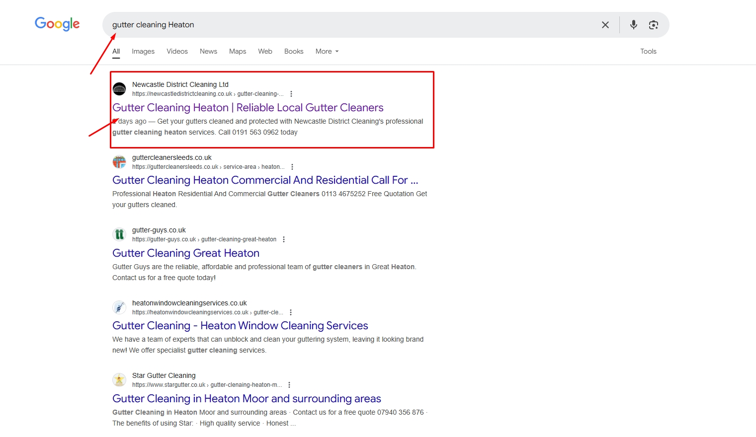756x437 pixels.
Task: Clear the search box with X icon
Action: coord(605,25)
